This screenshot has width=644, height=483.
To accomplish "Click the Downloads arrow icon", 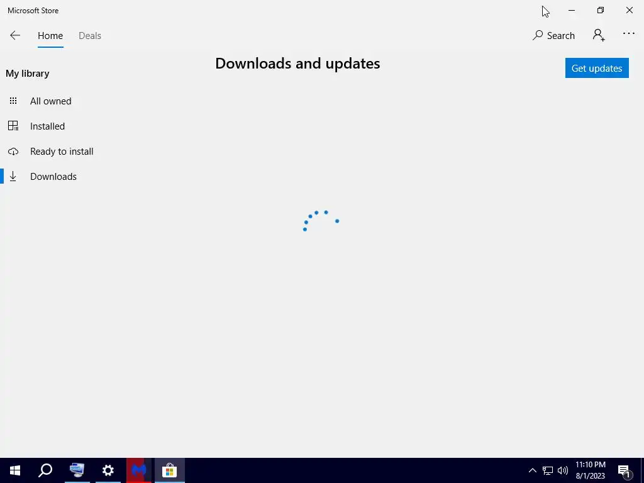I will [x=13, y=177].
